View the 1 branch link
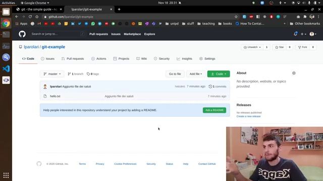This screenshot has width=323, height=181. click(75, 74)
